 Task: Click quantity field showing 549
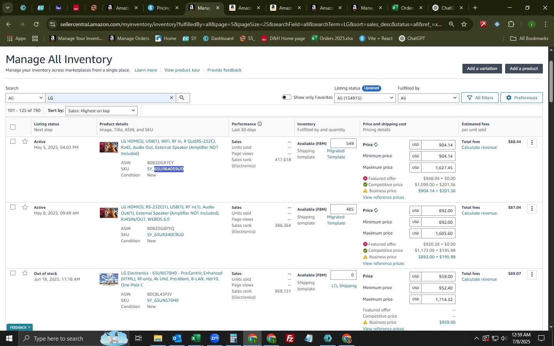tap(344, 143)
